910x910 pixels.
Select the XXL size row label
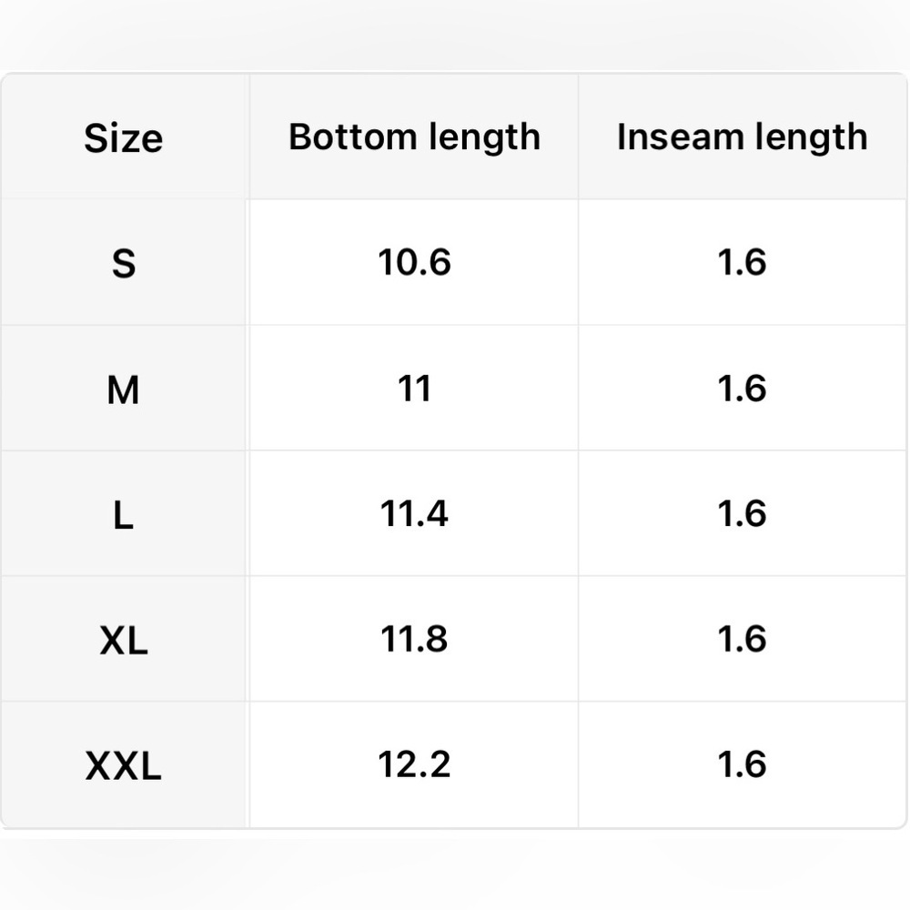point(124,766)
